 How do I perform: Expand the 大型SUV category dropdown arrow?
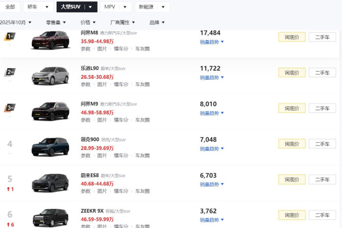pos(90,7)
